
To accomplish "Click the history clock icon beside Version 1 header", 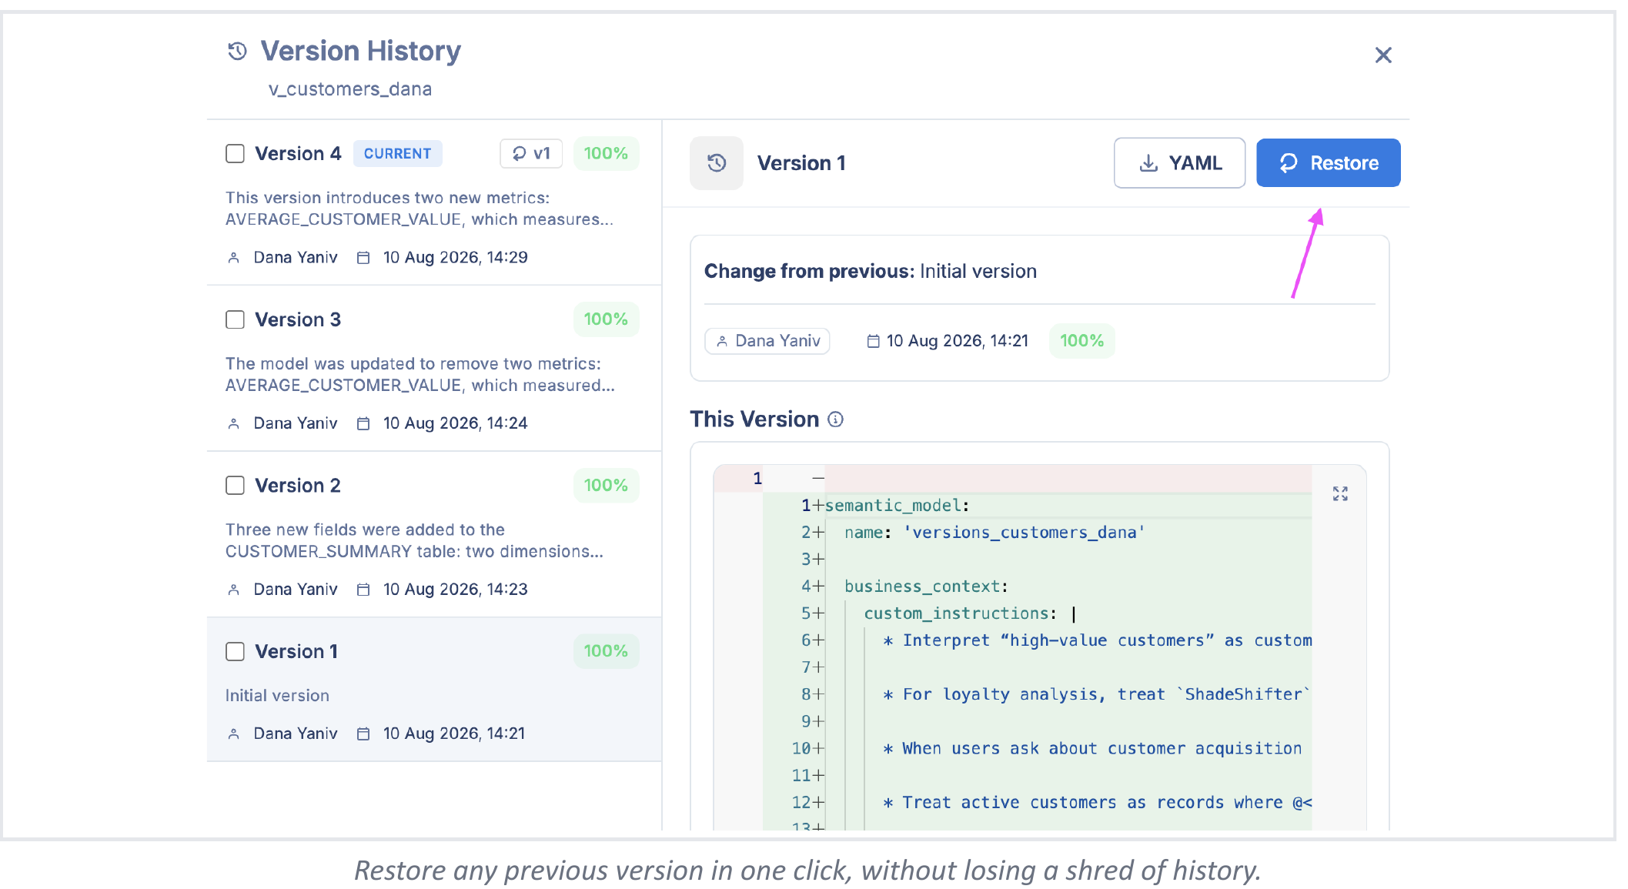I will click(717, 163).
